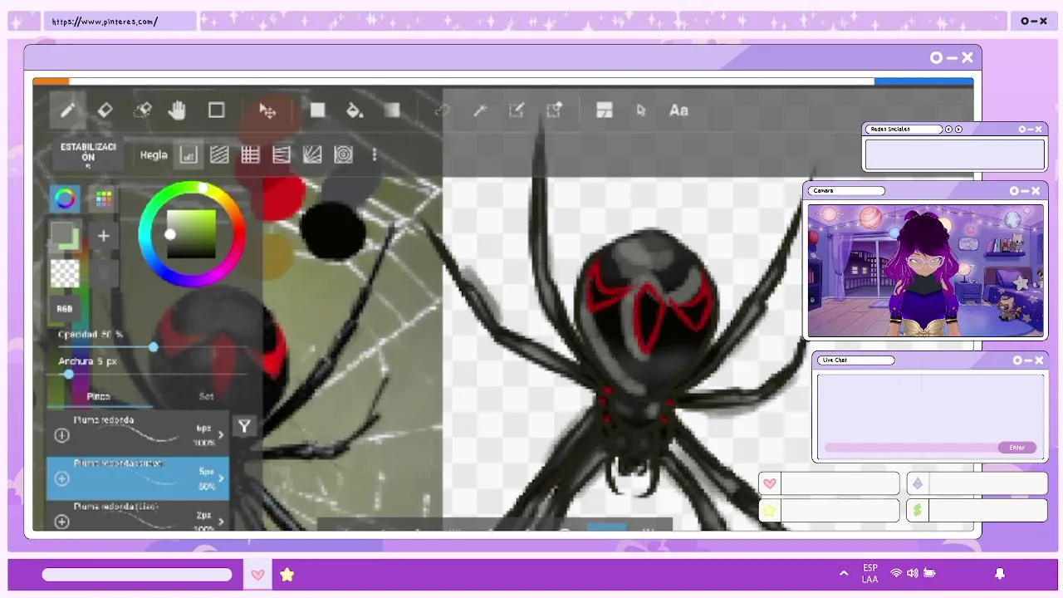
Task: Select the magic wand tool
Action: point(479,110)
